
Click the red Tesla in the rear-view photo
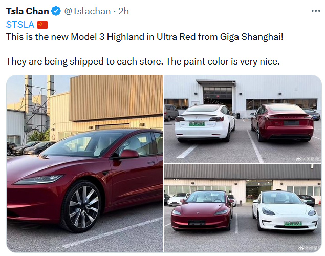pos(281,123)
